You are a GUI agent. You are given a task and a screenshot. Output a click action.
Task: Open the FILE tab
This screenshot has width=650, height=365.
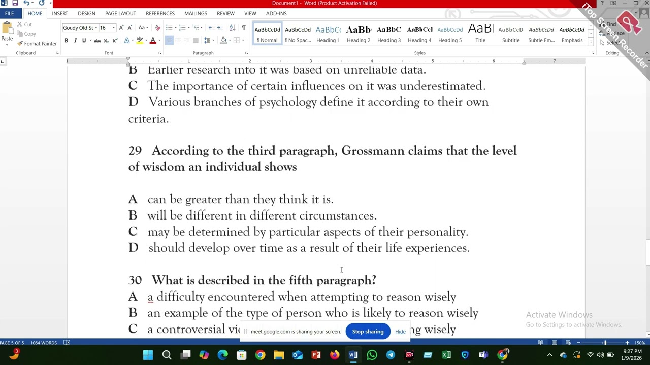pos(9,13)
